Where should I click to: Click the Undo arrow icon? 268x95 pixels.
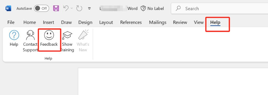[66, 8]
